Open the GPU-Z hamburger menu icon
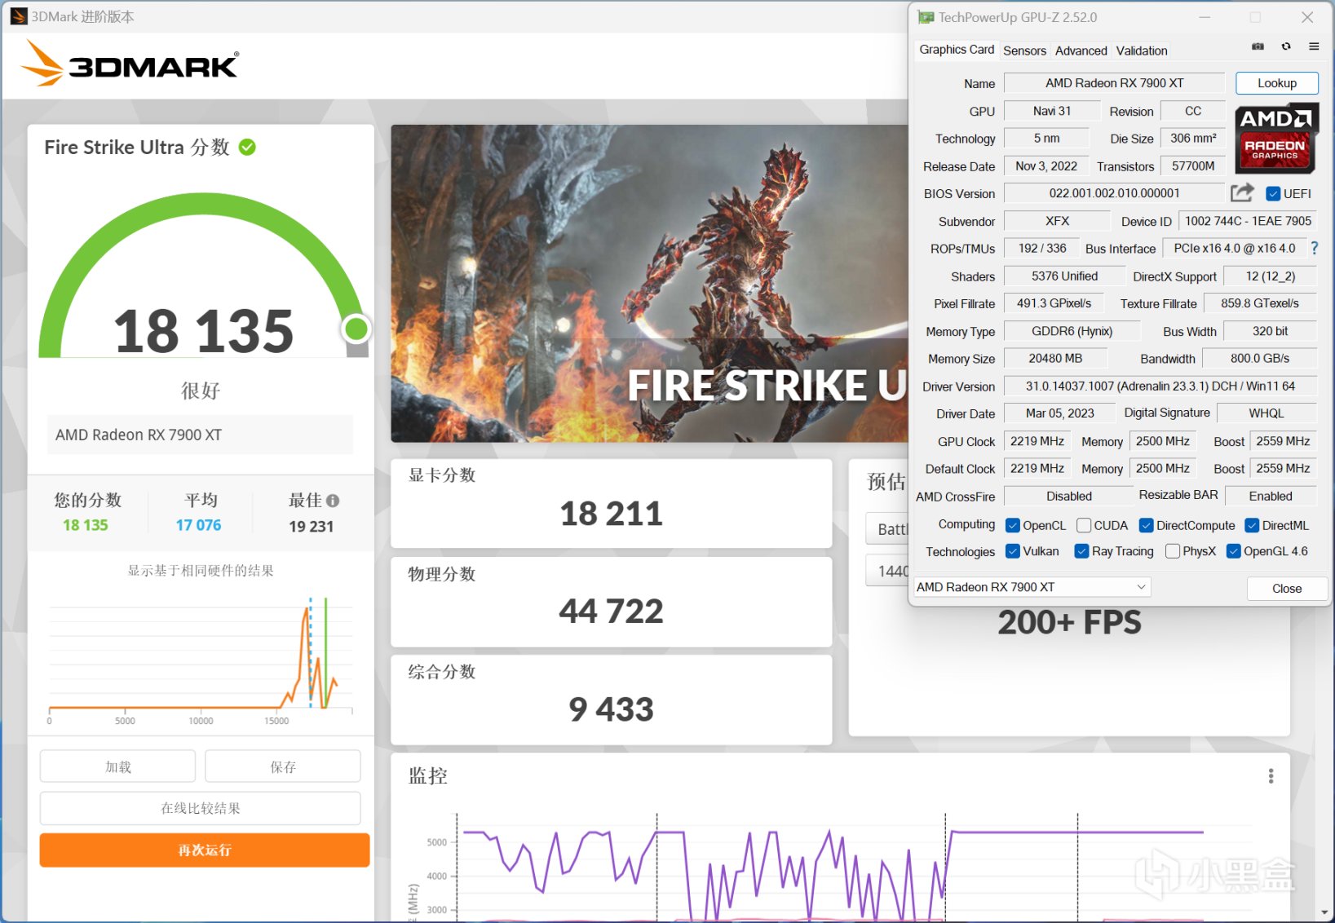 point(1314,46)
